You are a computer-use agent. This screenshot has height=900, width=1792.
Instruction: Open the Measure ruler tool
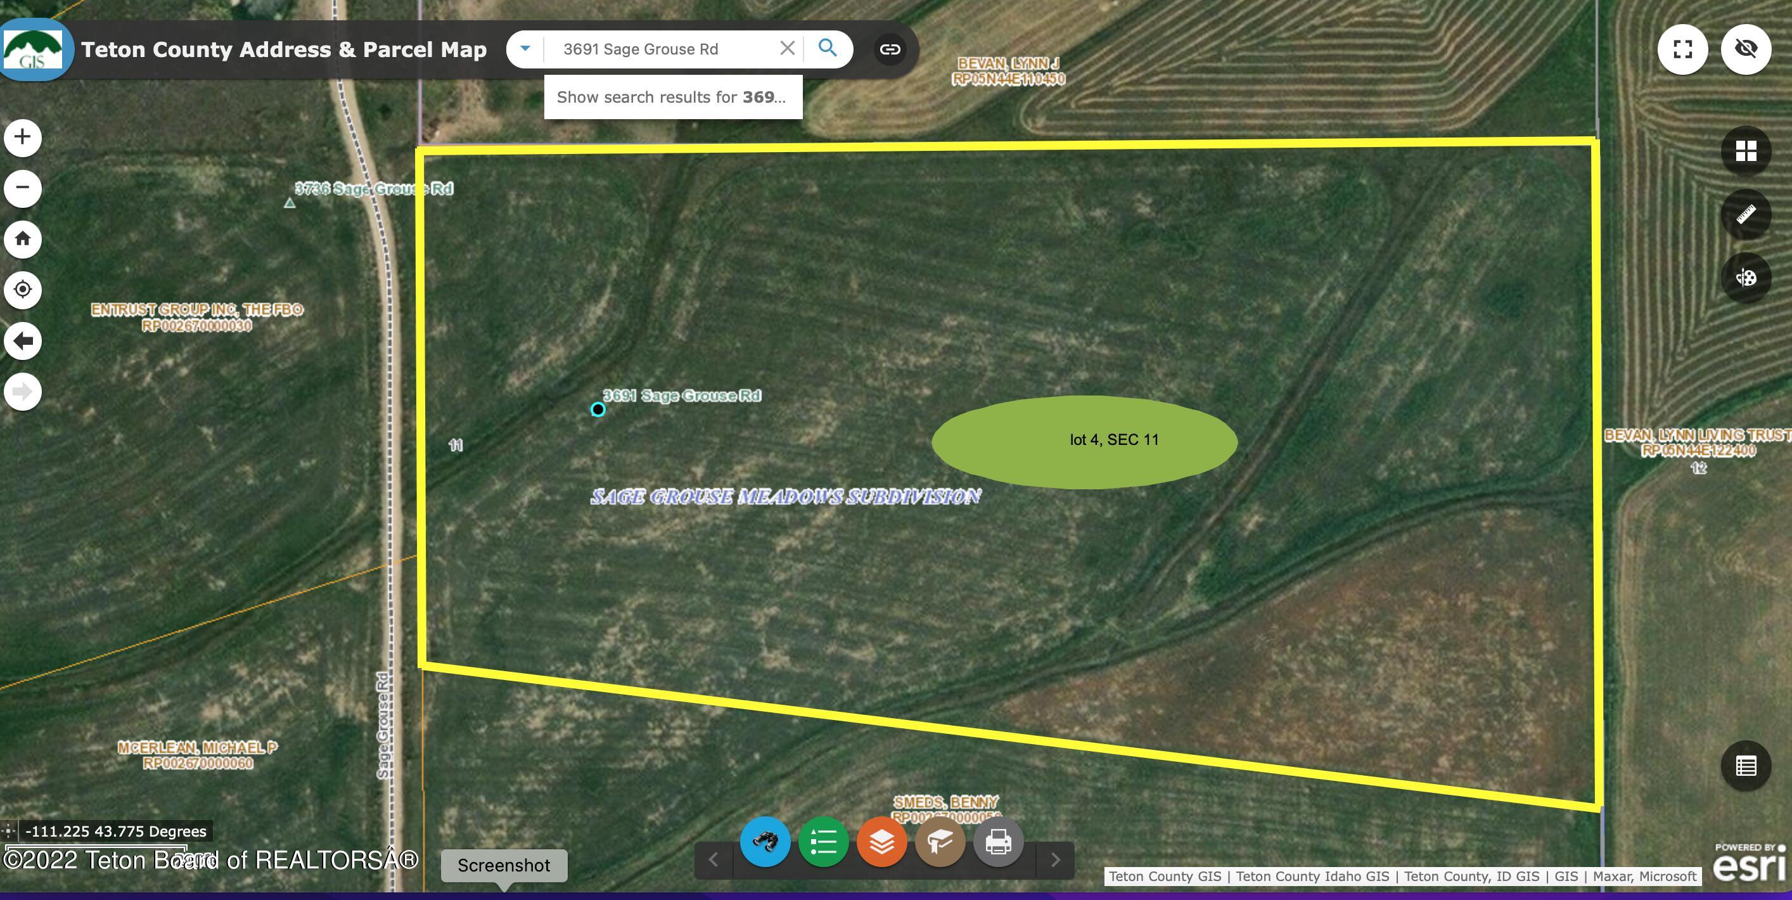coord(1746,214)
